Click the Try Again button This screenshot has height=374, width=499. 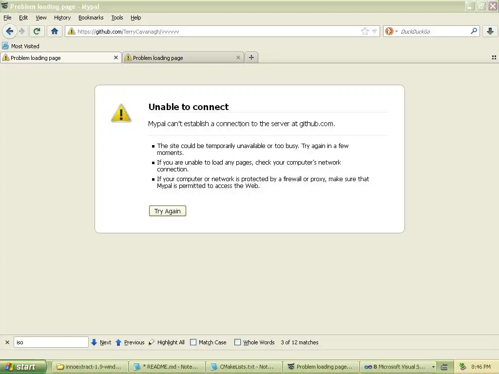click(168, 211)
